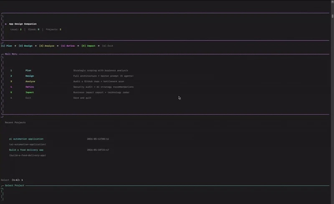Image resolution: width=334 pixels, height=204 pixels.
Task: Click the 2026-05-12 timestamp
Action: tap(98, 139)
